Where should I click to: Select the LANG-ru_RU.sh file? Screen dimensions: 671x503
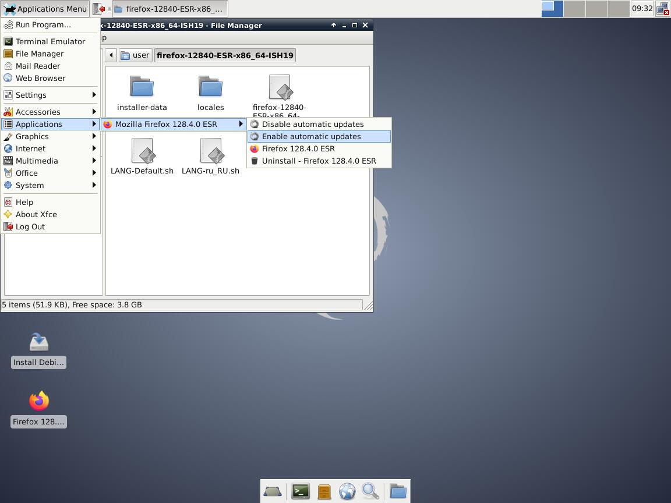coord(210,156)
